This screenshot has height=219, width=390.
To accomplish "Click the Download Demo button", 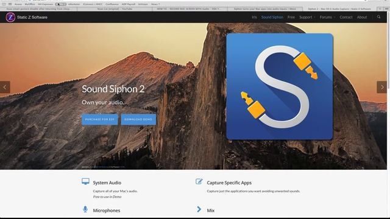I will point(138,119).
